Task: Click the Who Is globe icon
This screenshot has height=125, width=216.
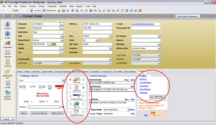Action: pyautogui.click(x=76, y=104)
